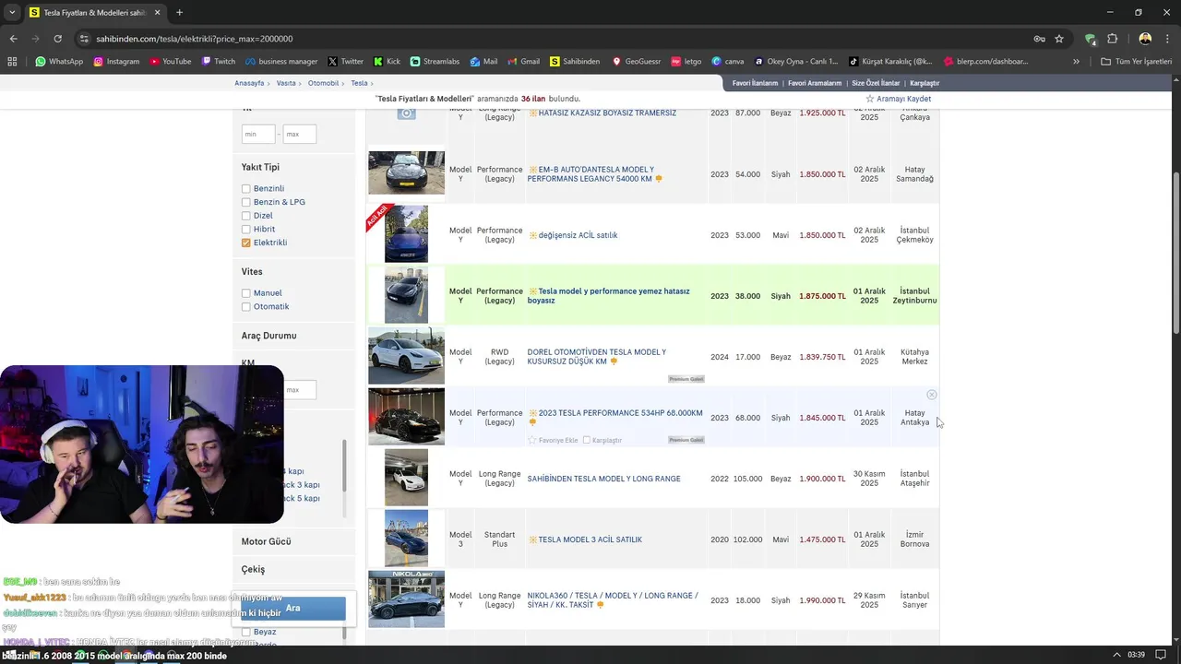This screenshot has width=1181, height=664.
Task: Open the blerp.com dashboard bookmark
Action: click(984, 62)
